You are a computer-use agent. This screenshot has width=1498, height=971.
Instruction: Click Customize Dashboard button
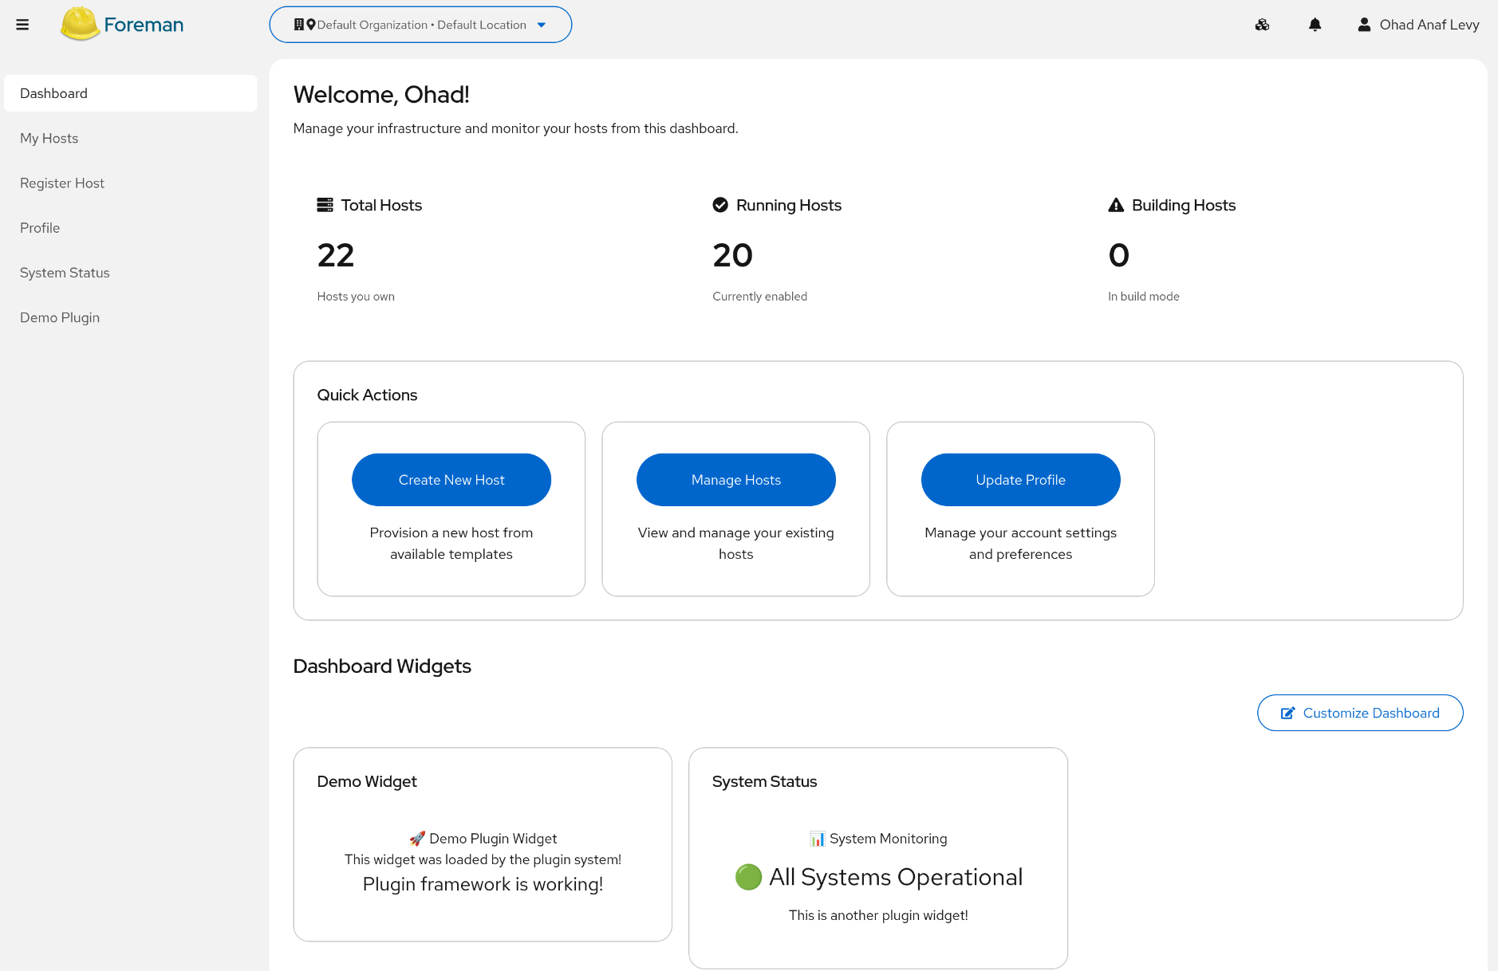click(1360, 713)
